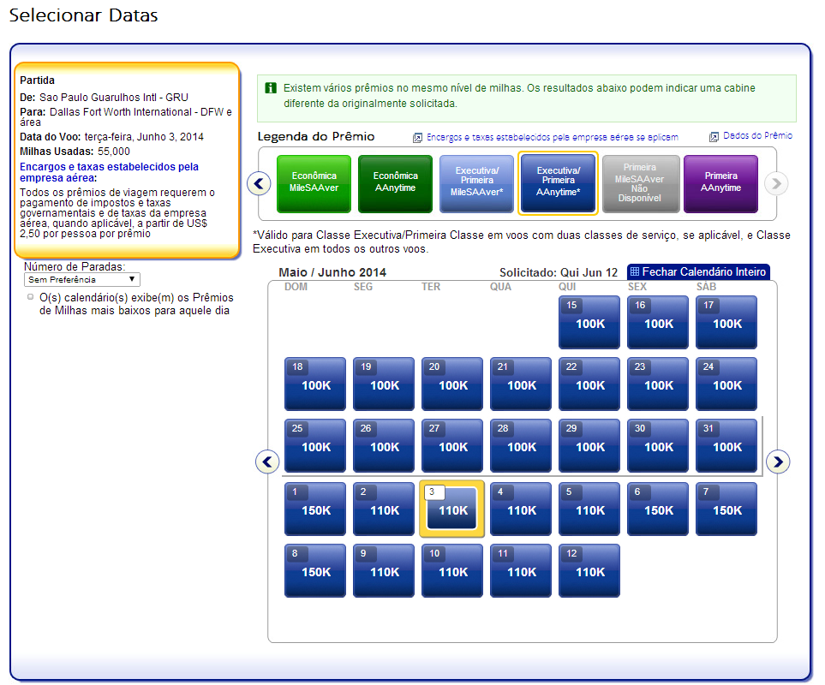Select June 2 date with 110K
Viewport: 825px width, 685px height.
pos(384,509)
